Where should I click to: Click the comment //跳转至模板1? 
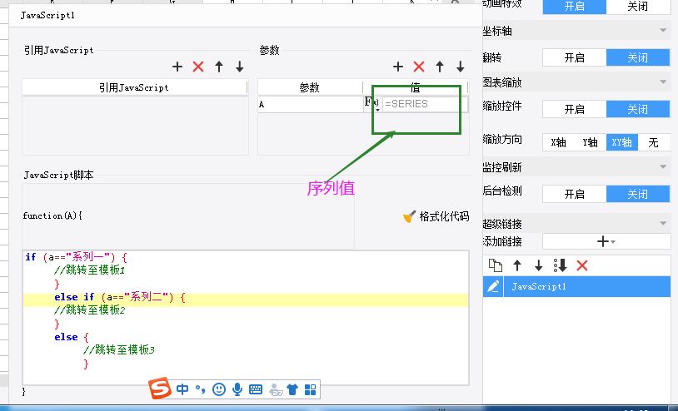click(x=89, y=270)
